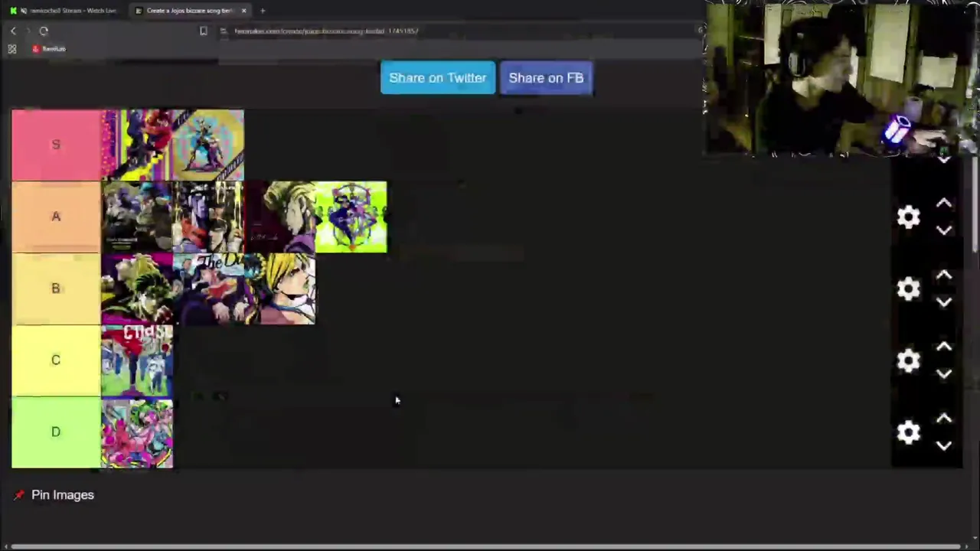Open the red bookmark shortcut in bookmarks bar
980x551 pixels.
[x=49, y=49]
